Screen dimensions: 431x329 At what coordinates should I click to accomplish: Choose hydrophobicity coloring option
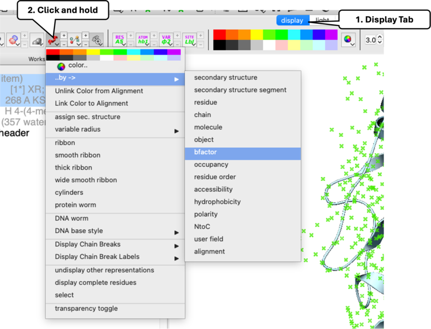pyautogui.click(x=217, y=202)
